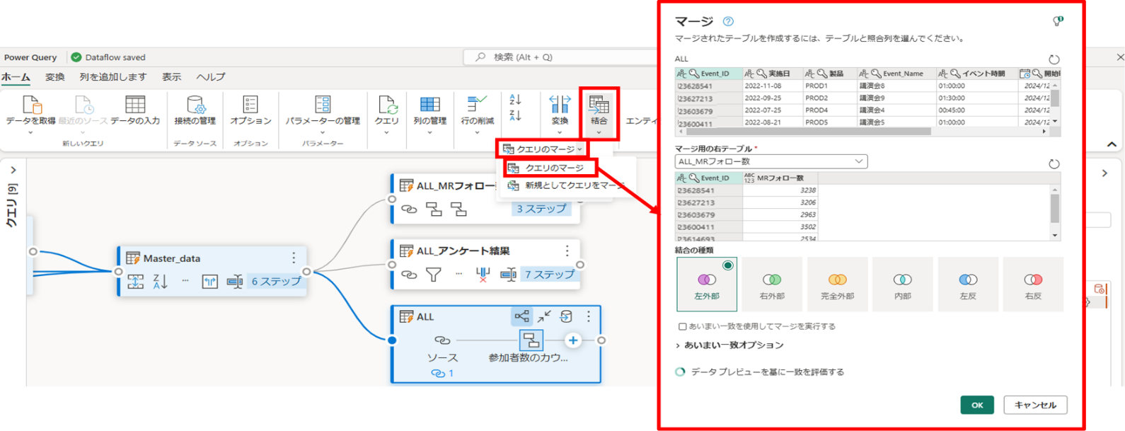Open the 3 ステップ link on ALL_MRフォロー card
This screenshot has width=1125, height=431.
pyautogui.click(x=541, y=209)
